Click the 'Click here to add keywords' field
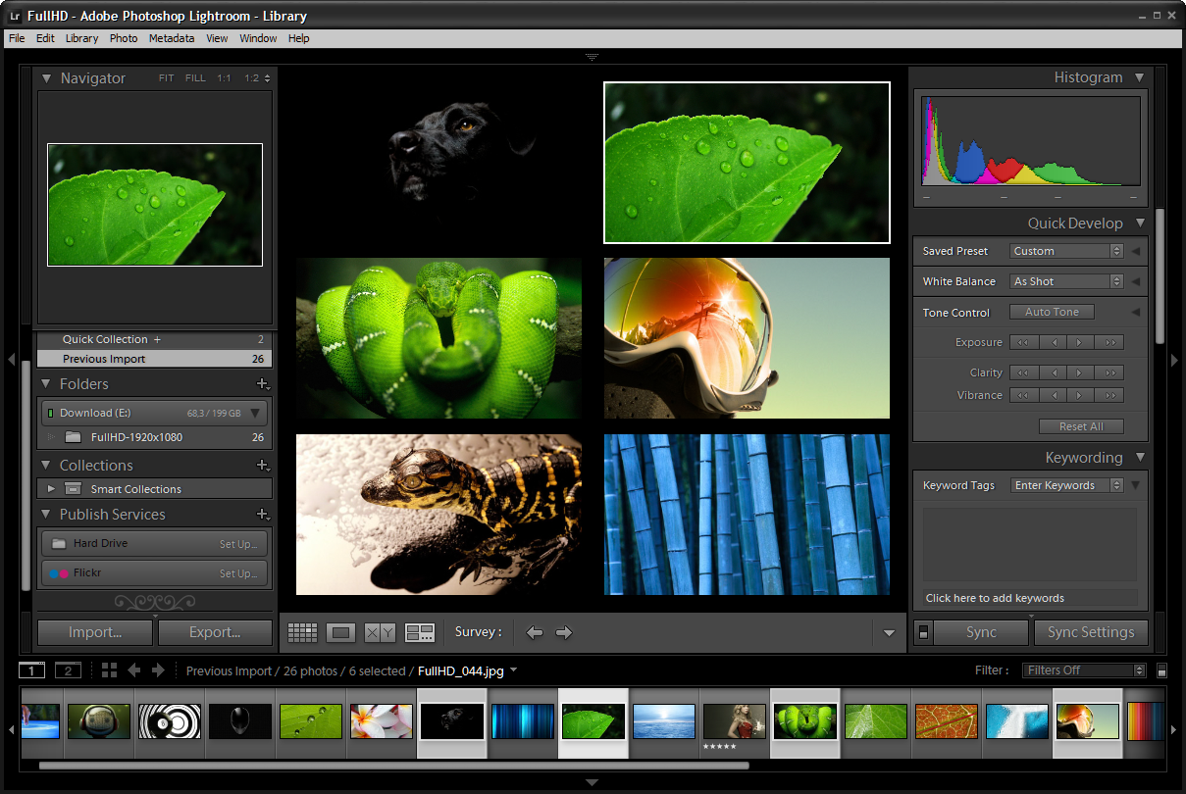 1029,598
